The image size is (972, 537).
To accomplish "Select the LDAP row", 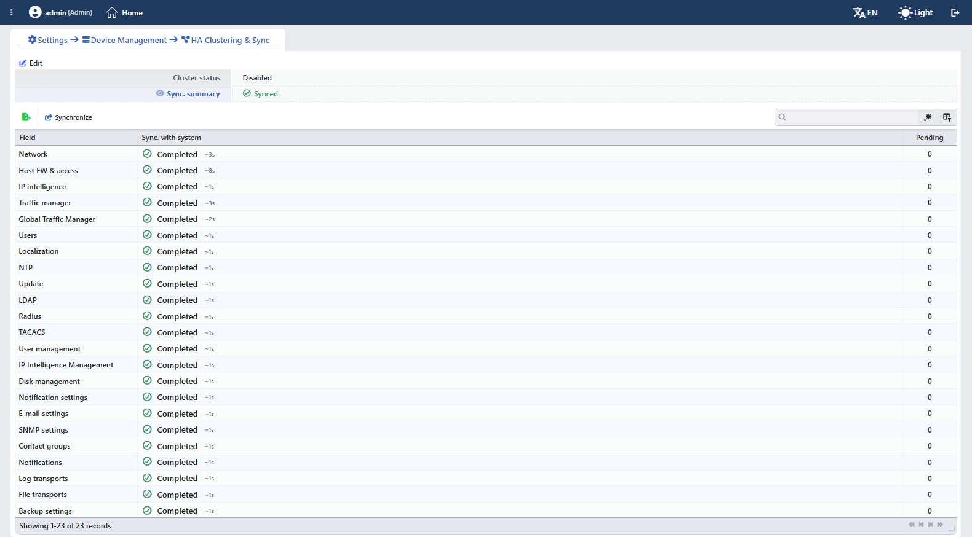I will tap(486, 300).
